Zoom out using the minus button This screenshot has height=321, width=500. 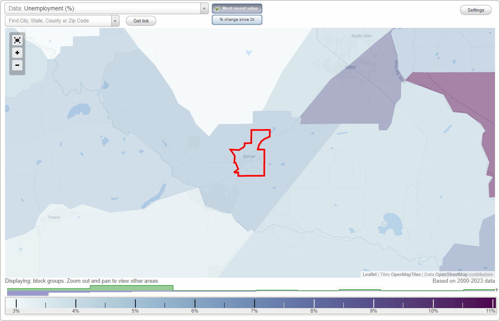(x=17, y=65)
